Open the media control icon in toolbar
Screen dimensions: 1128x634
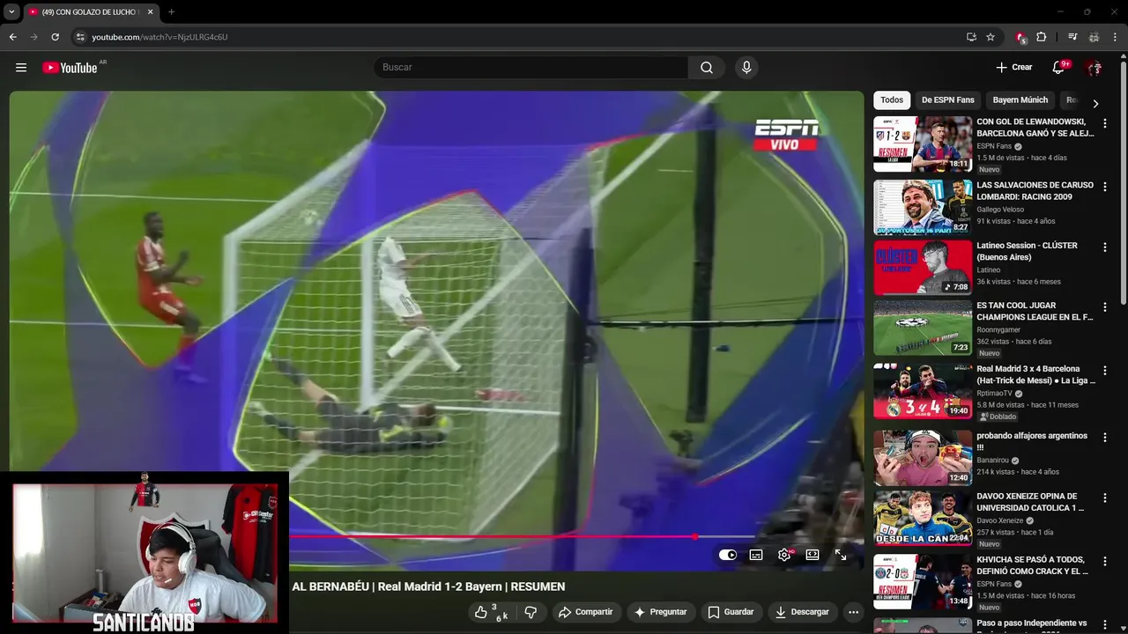(1072, 37)
